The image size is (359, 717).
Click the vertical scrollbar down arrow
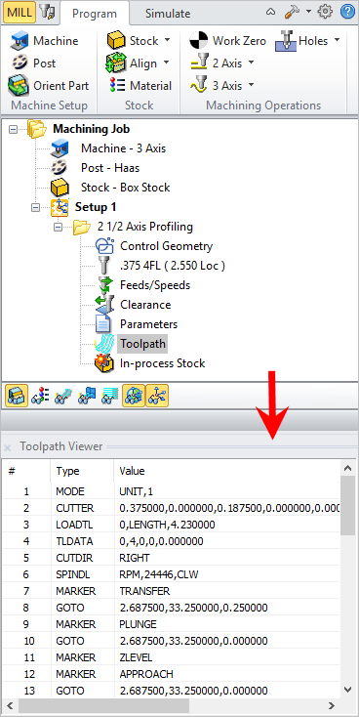coord(348,689)
